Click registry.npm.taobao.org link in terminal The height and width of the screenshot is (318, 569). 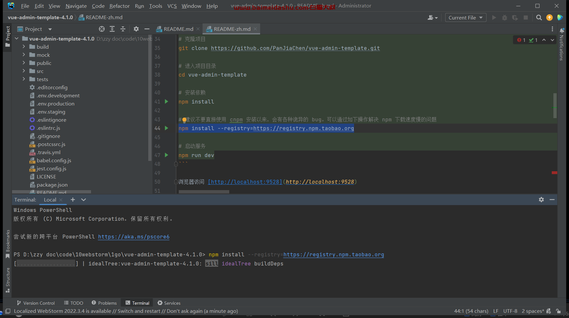pos(334,254)
